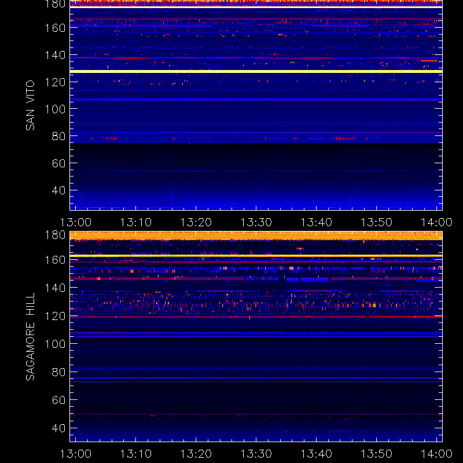Viewport: 463px width, 463px height.
Task: Pick the 40 tick label on Sagamore Hill plot
Action: [x=59, y=428]
